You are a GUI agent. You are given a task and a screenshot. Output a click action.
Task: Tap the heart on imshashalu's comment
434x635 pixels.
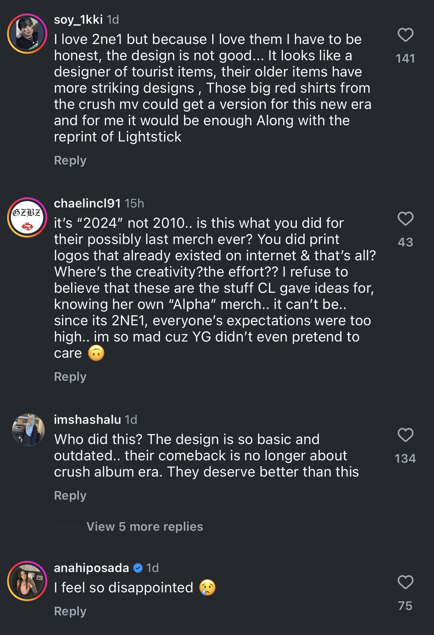tap(405, 435)
